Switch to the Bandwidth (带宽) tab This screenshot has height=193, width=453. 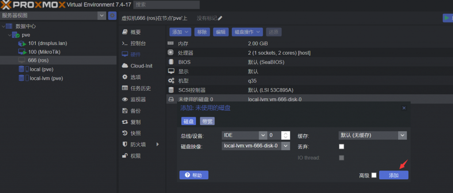207,121
